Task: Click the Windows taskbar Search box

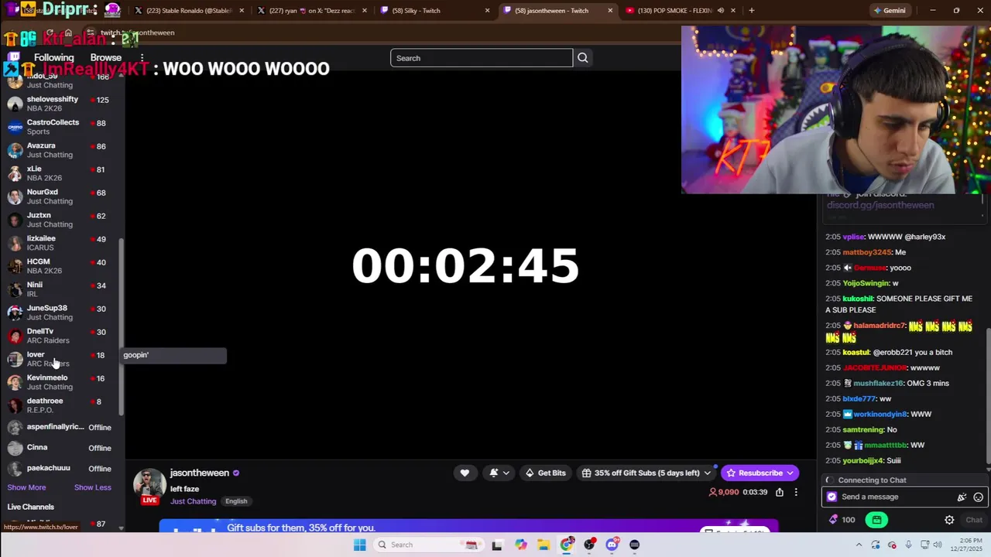Action: coord(428,545)
